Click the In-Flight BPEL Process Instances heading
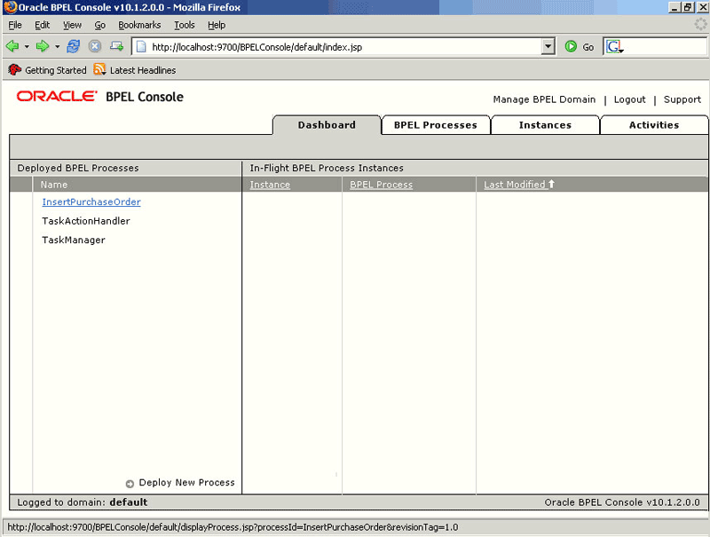Viewport: 710px width, 537px height. pyautogui.click(x=327, y=168)
